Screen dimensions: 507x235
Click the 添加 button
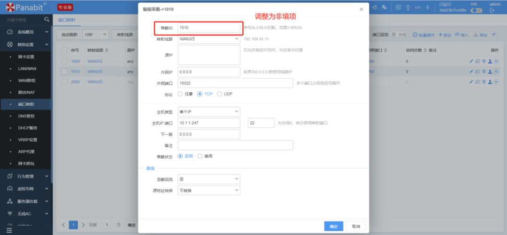445,35
